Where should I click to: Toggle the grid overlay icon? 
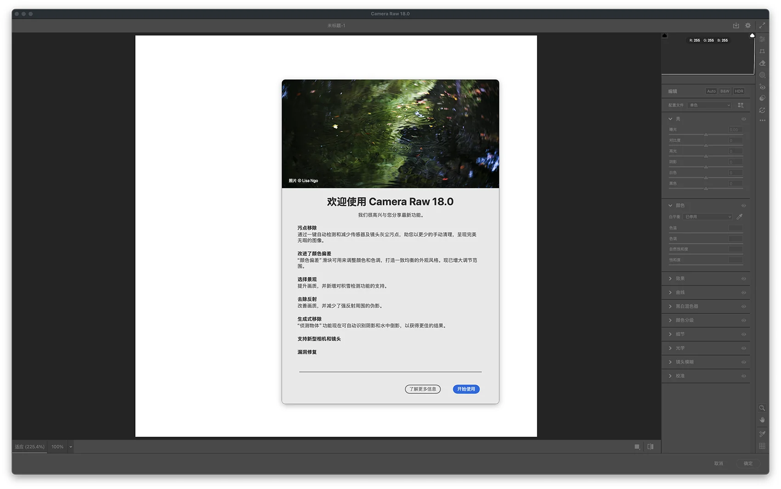click(762, 446)
